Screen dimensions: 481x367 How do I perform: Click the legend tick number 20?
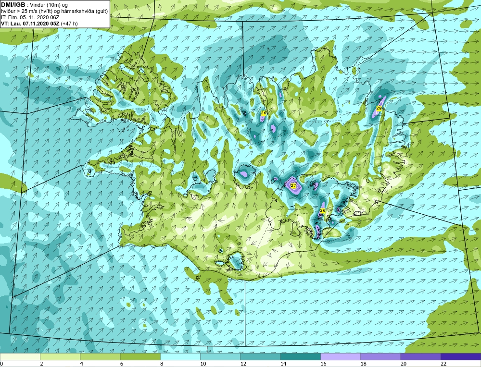coord(404,364)
